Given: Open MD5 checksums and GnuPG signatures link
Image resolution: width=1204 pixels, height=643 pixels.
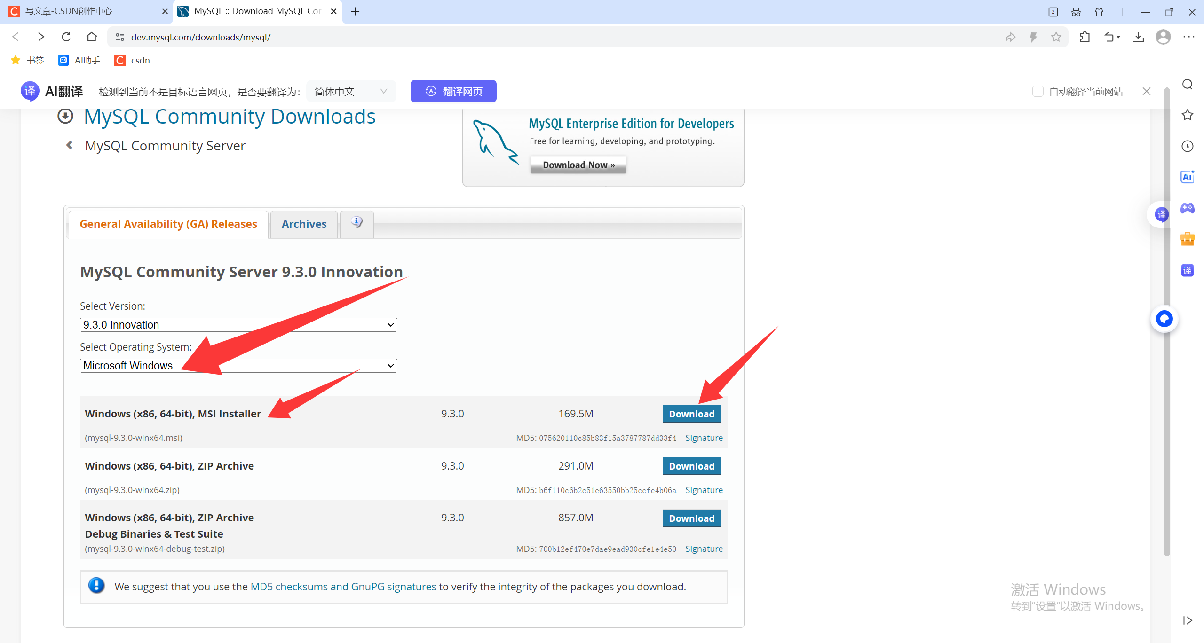Looking at the screenshot, I should point(343,587).
